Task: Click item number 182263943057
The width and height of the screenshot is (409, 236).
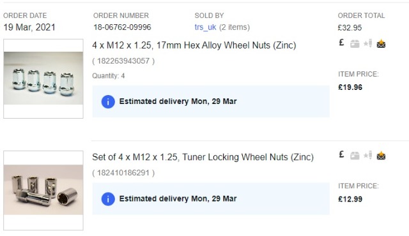Action: 123,61
